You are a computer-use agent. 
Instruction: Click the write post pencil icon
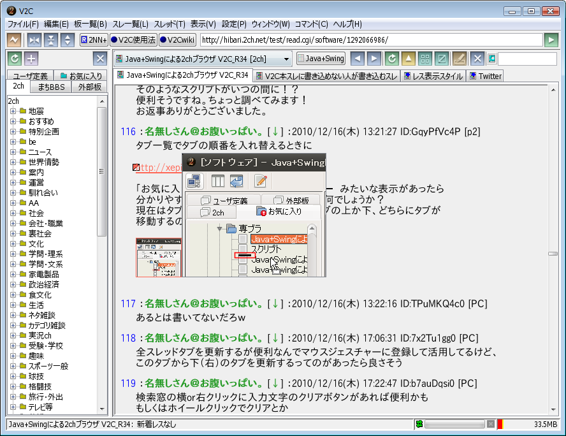[x=459, y=59]
